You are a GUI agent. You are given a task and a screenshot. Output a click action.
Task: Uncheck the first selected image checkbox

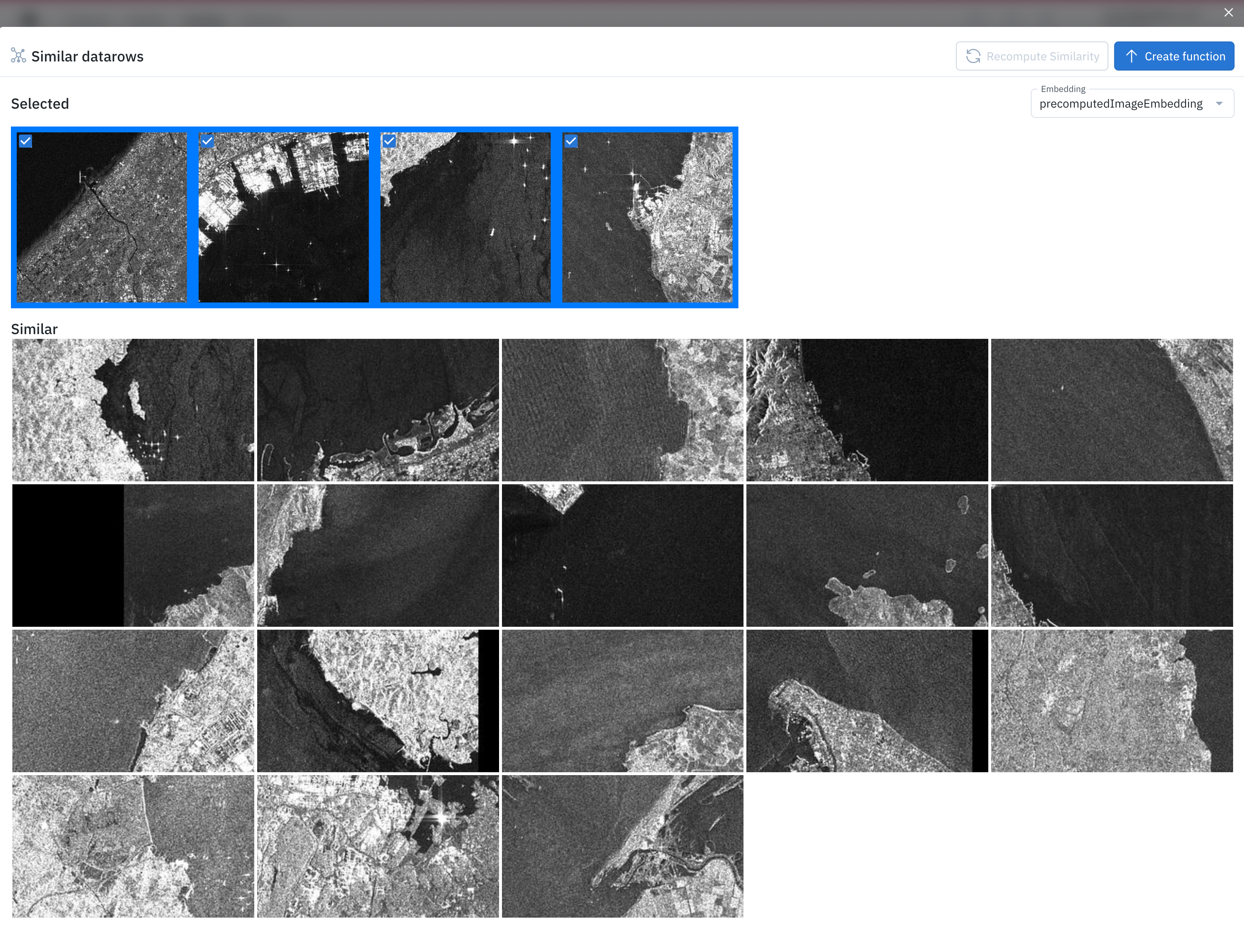click(x=25, y=141)
